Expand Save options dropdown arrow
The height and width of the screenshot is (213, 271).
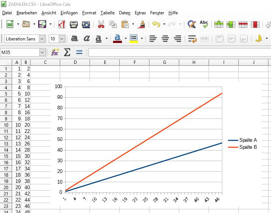pos(50,24)
